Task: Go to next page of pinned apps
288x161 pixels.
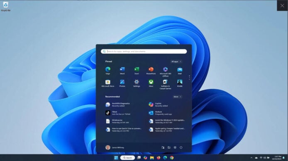Action: coord(189,78)
